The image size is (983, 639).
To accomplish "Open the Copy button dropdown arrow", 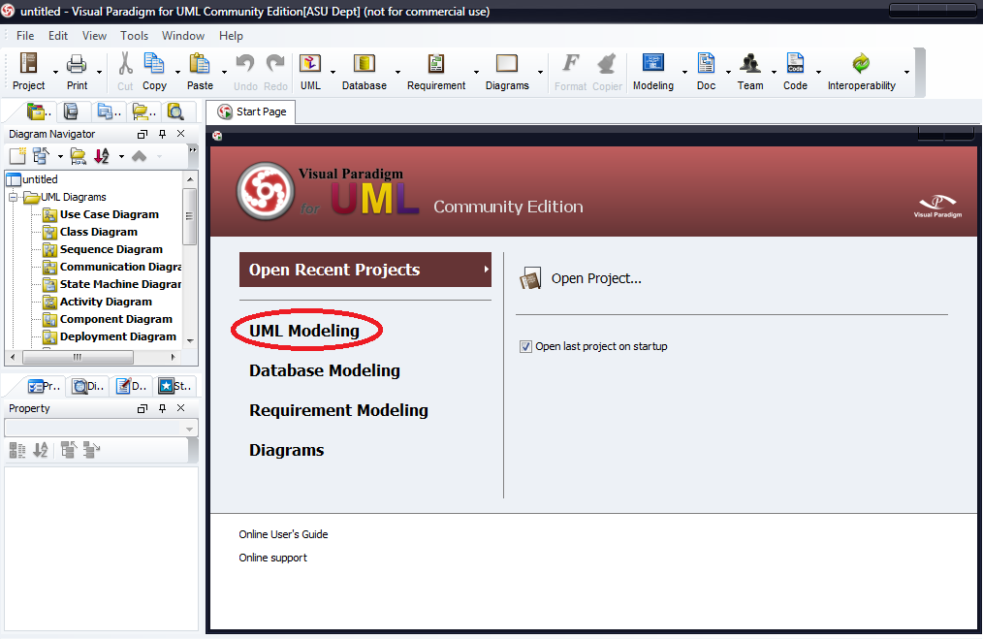I will pyautogui.click(x=177, y=72).
